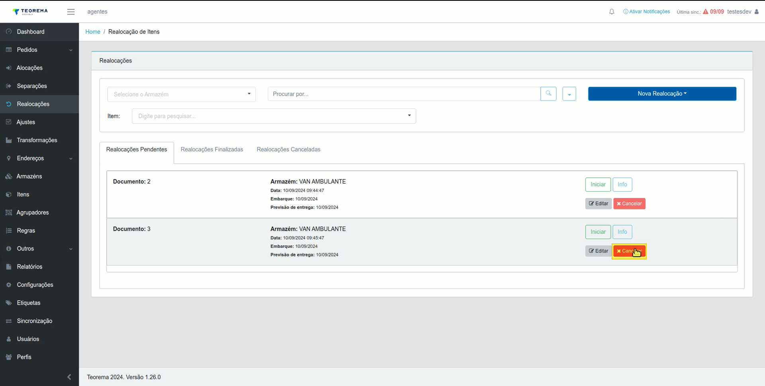Click the Alocações sidebar icon
The height and width of the screenshot is (386, 765).
pyautogui.click(x=9, y=68)
